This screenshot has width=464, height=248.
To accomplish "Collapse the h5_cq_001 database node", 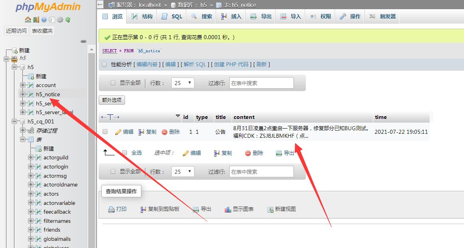I will pos(15,121).
